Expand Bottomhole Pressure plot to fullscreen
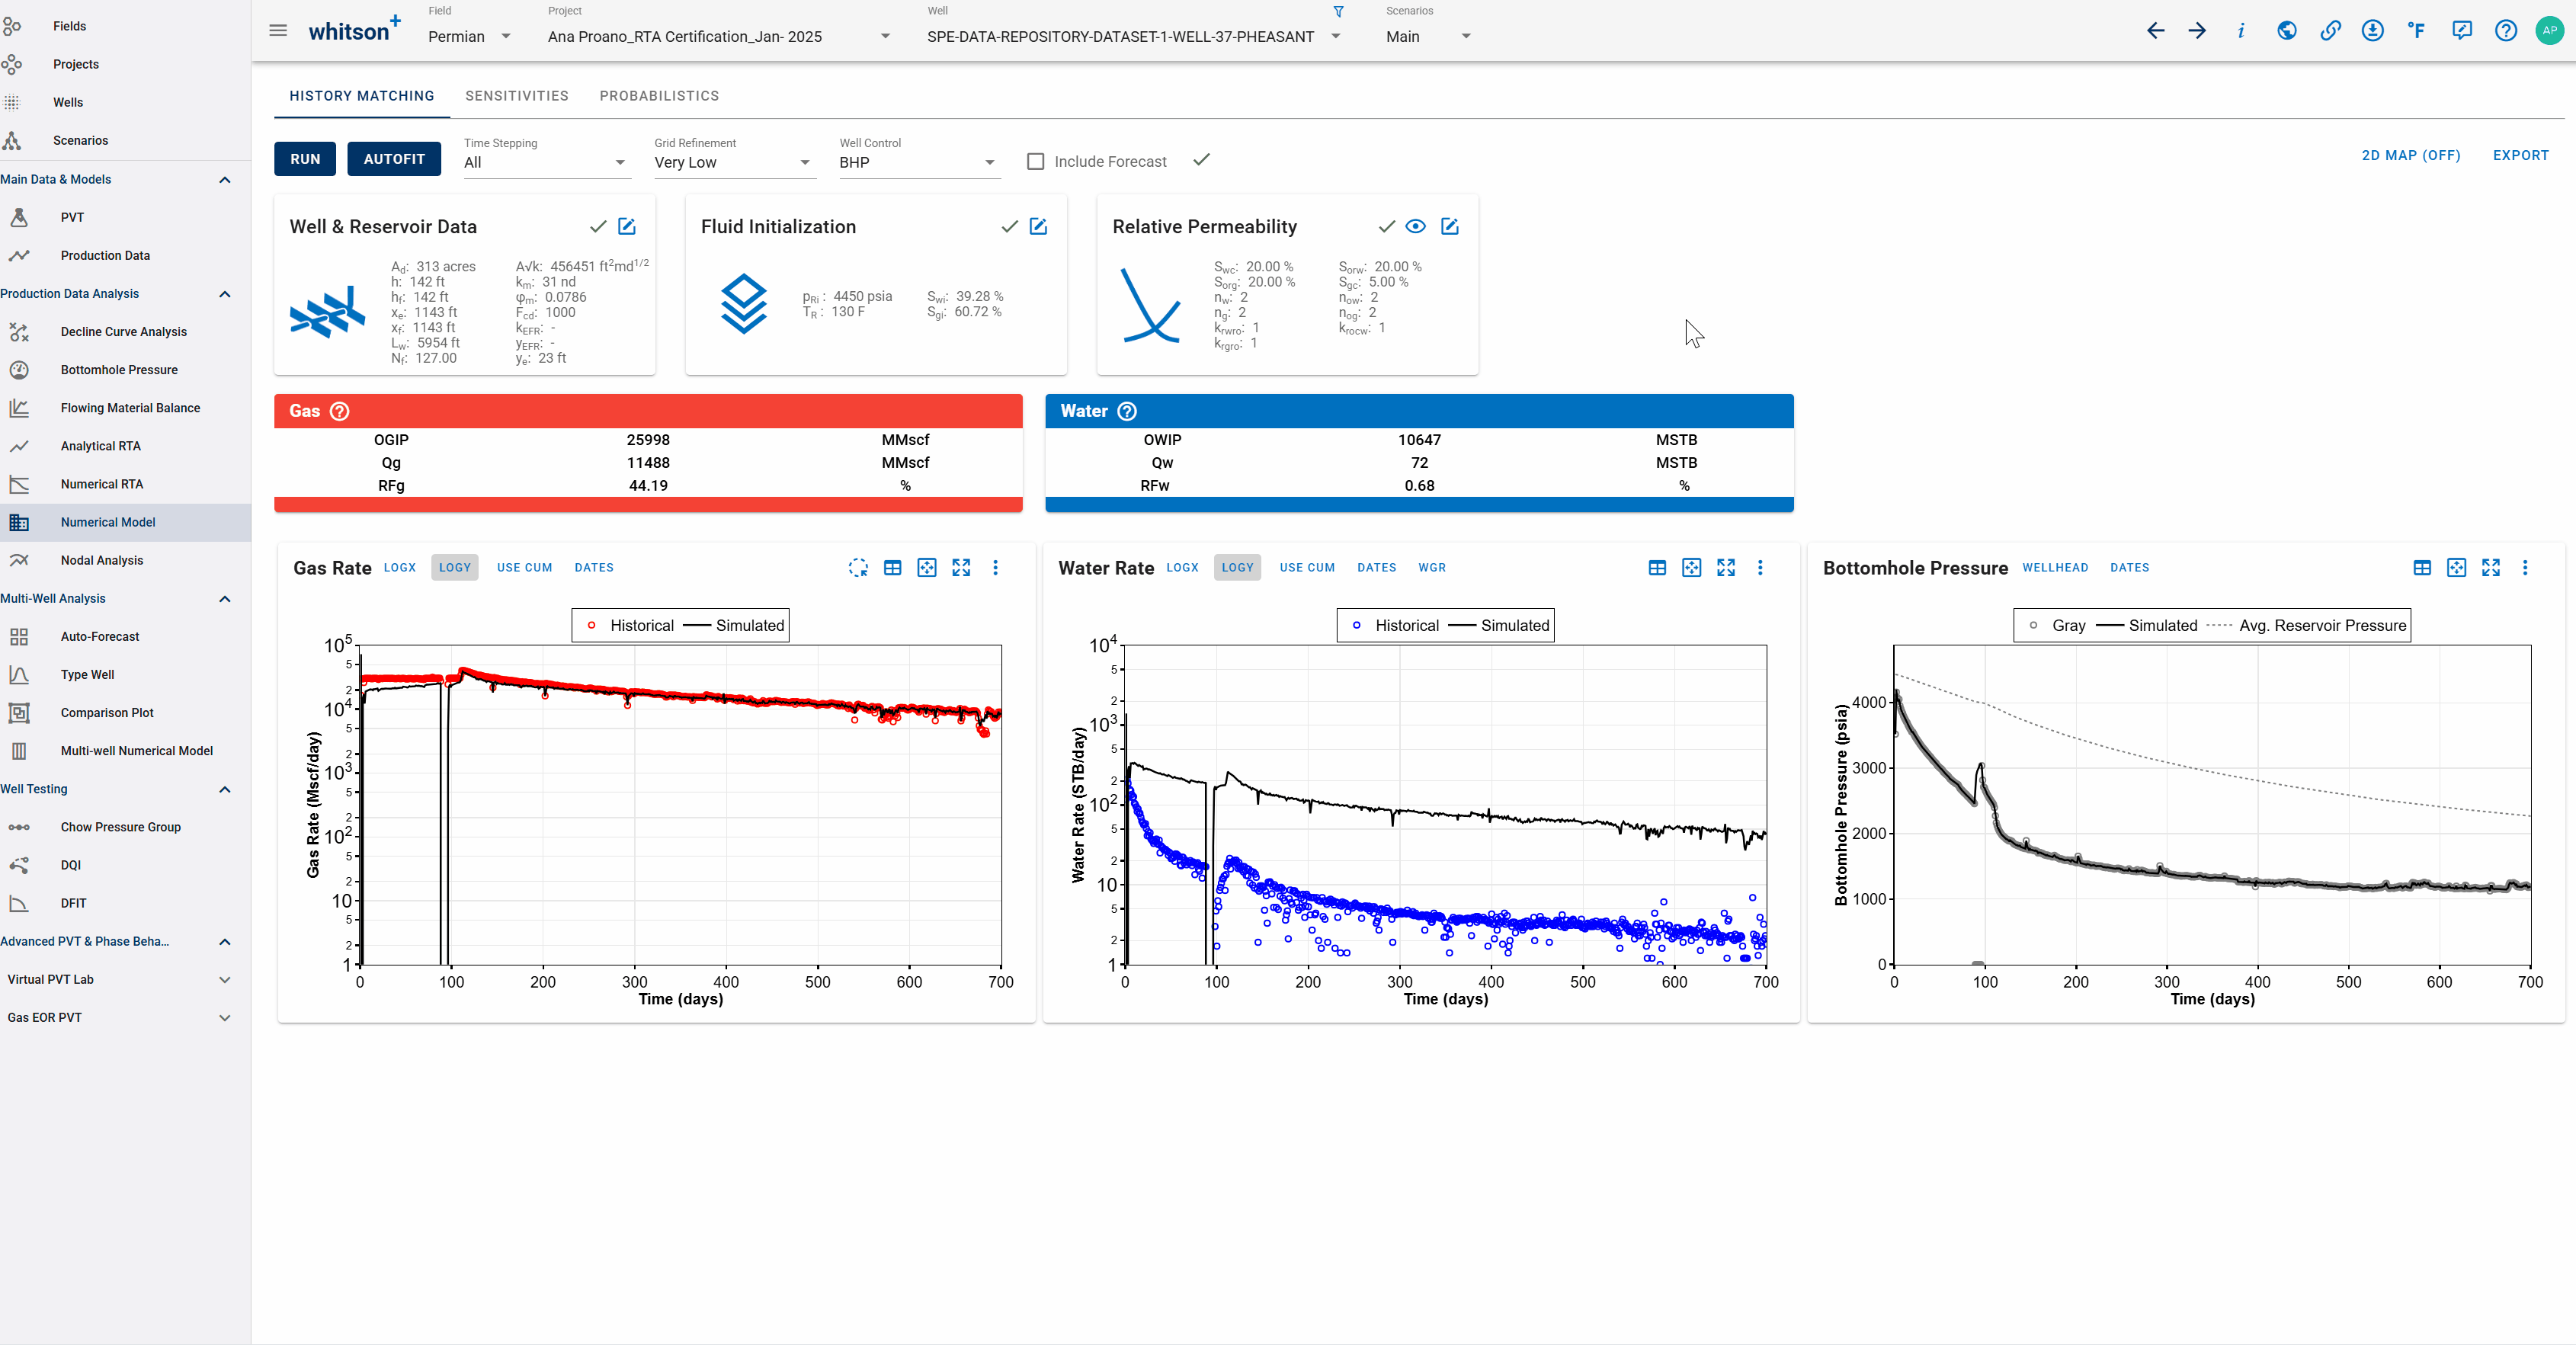The height and width of the screenshot is (1345, 2576). [x=2491, y=568]
